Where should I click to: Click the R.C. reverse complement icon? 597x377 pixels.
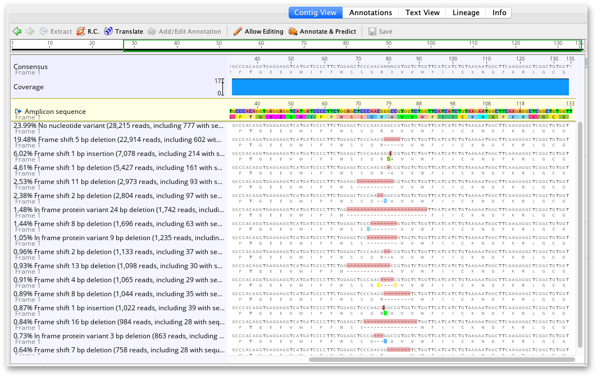81,31
